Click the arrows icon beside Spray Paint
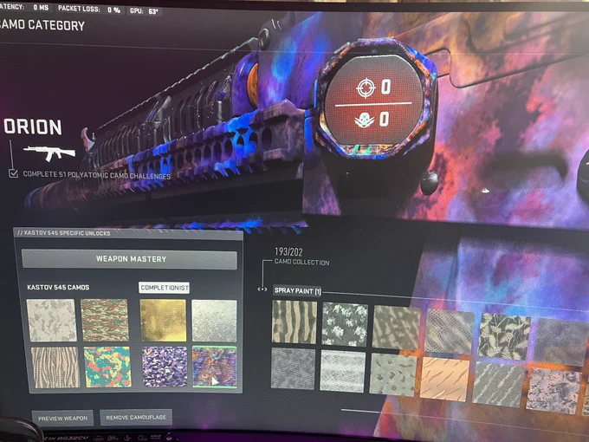The image size is (589, 442). [262, 289]
